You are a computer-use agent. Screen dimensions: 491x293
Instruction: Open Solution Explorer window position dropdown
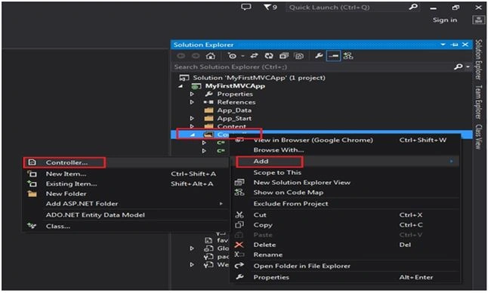click(x=443, y=45)
